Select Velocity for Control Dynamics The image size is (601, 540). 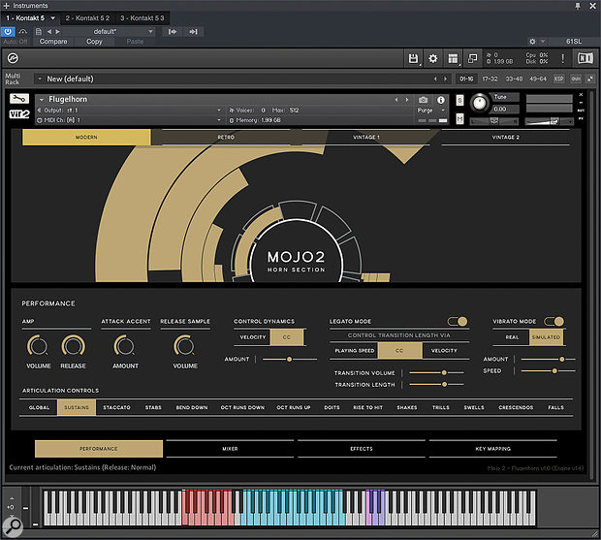(x=253, y=337)
